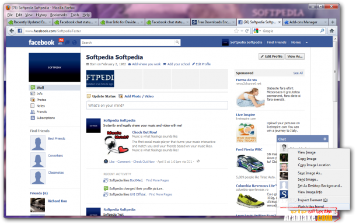Click the Facebook Search input field
The width and height of the screenshot is (356, 224).
point(128,43)
